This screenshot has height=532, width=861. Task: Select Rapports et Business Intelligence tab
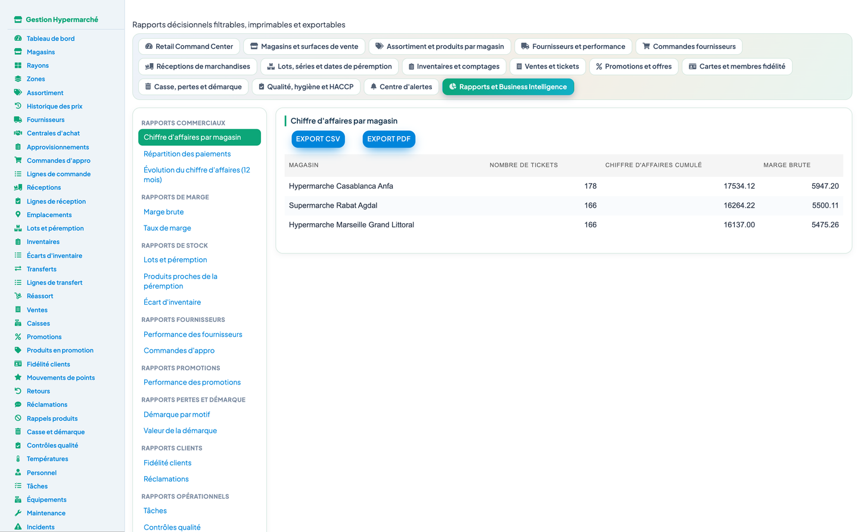pyautogui.click(x=508, y=87)
